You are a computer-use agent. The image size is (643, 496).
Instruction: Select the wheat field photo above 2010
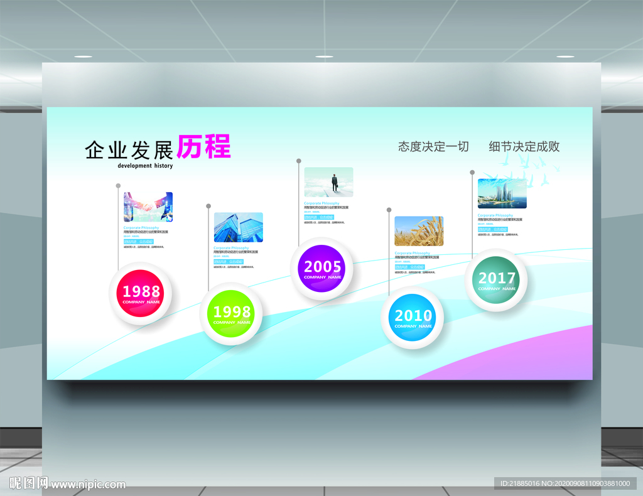[x=419, y=231]
